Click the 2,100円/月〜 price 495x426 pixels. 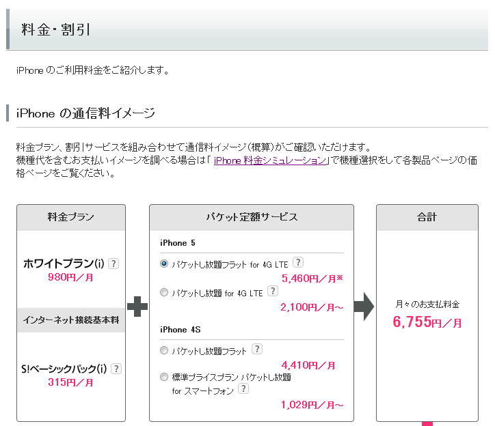[312, 307]
